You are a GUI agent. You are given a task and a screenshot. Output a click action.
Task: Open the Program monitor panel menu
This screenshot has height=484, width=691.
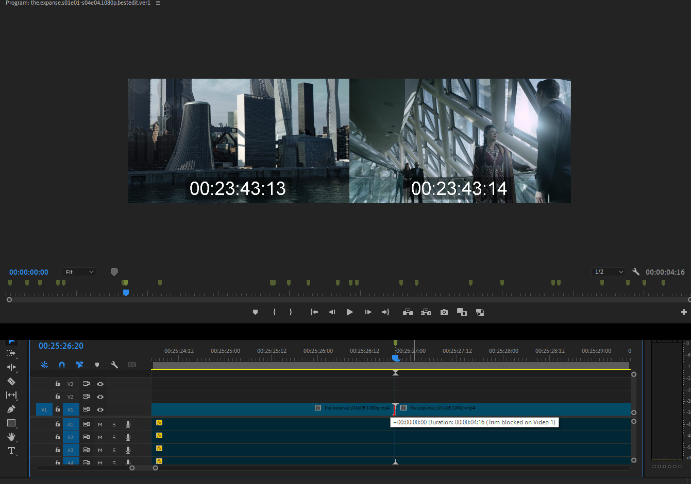click(x=158, y=3)
